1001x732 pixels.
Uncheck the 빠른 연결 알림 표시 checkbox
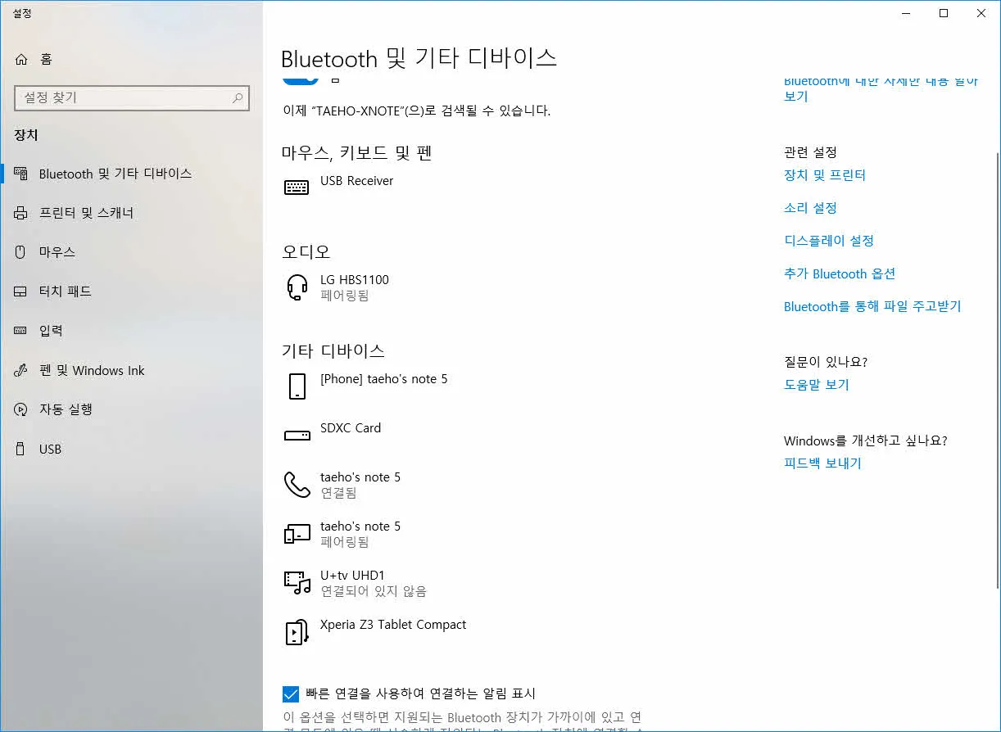click(291, 694)
